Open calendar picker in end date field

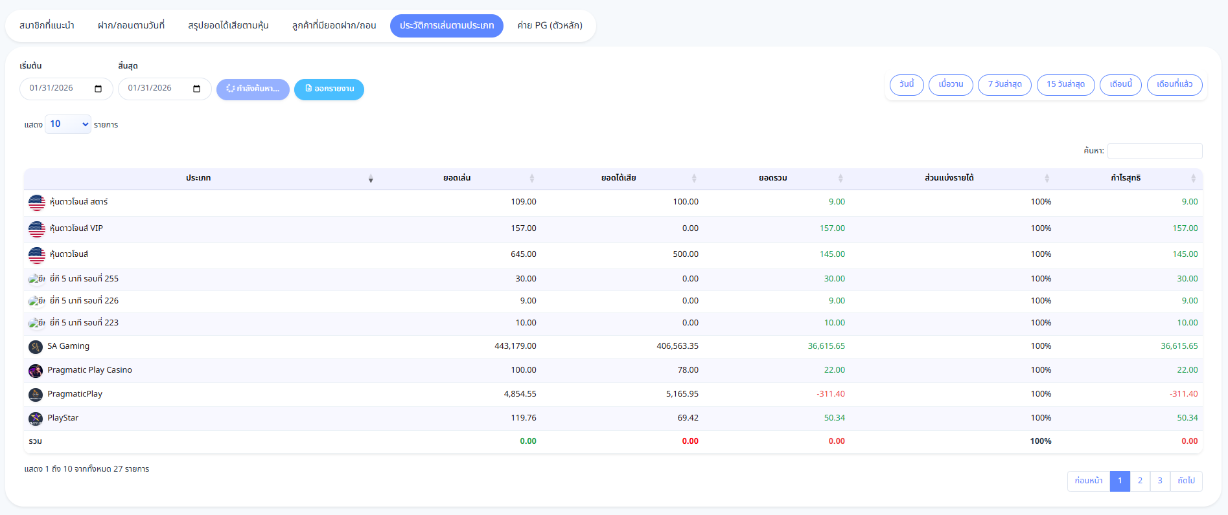(x=197, y=89)
